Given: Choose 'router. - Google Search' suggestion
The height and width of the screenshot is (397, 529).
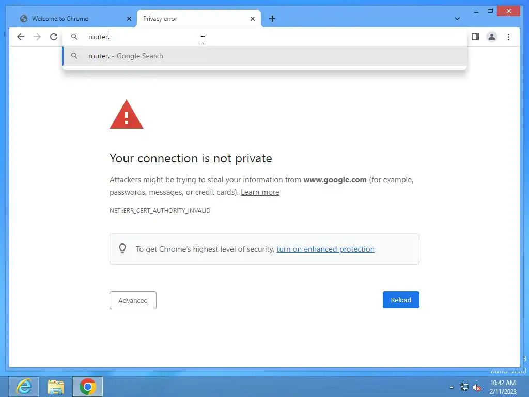Looking at the screenshot, I should 264,56.
